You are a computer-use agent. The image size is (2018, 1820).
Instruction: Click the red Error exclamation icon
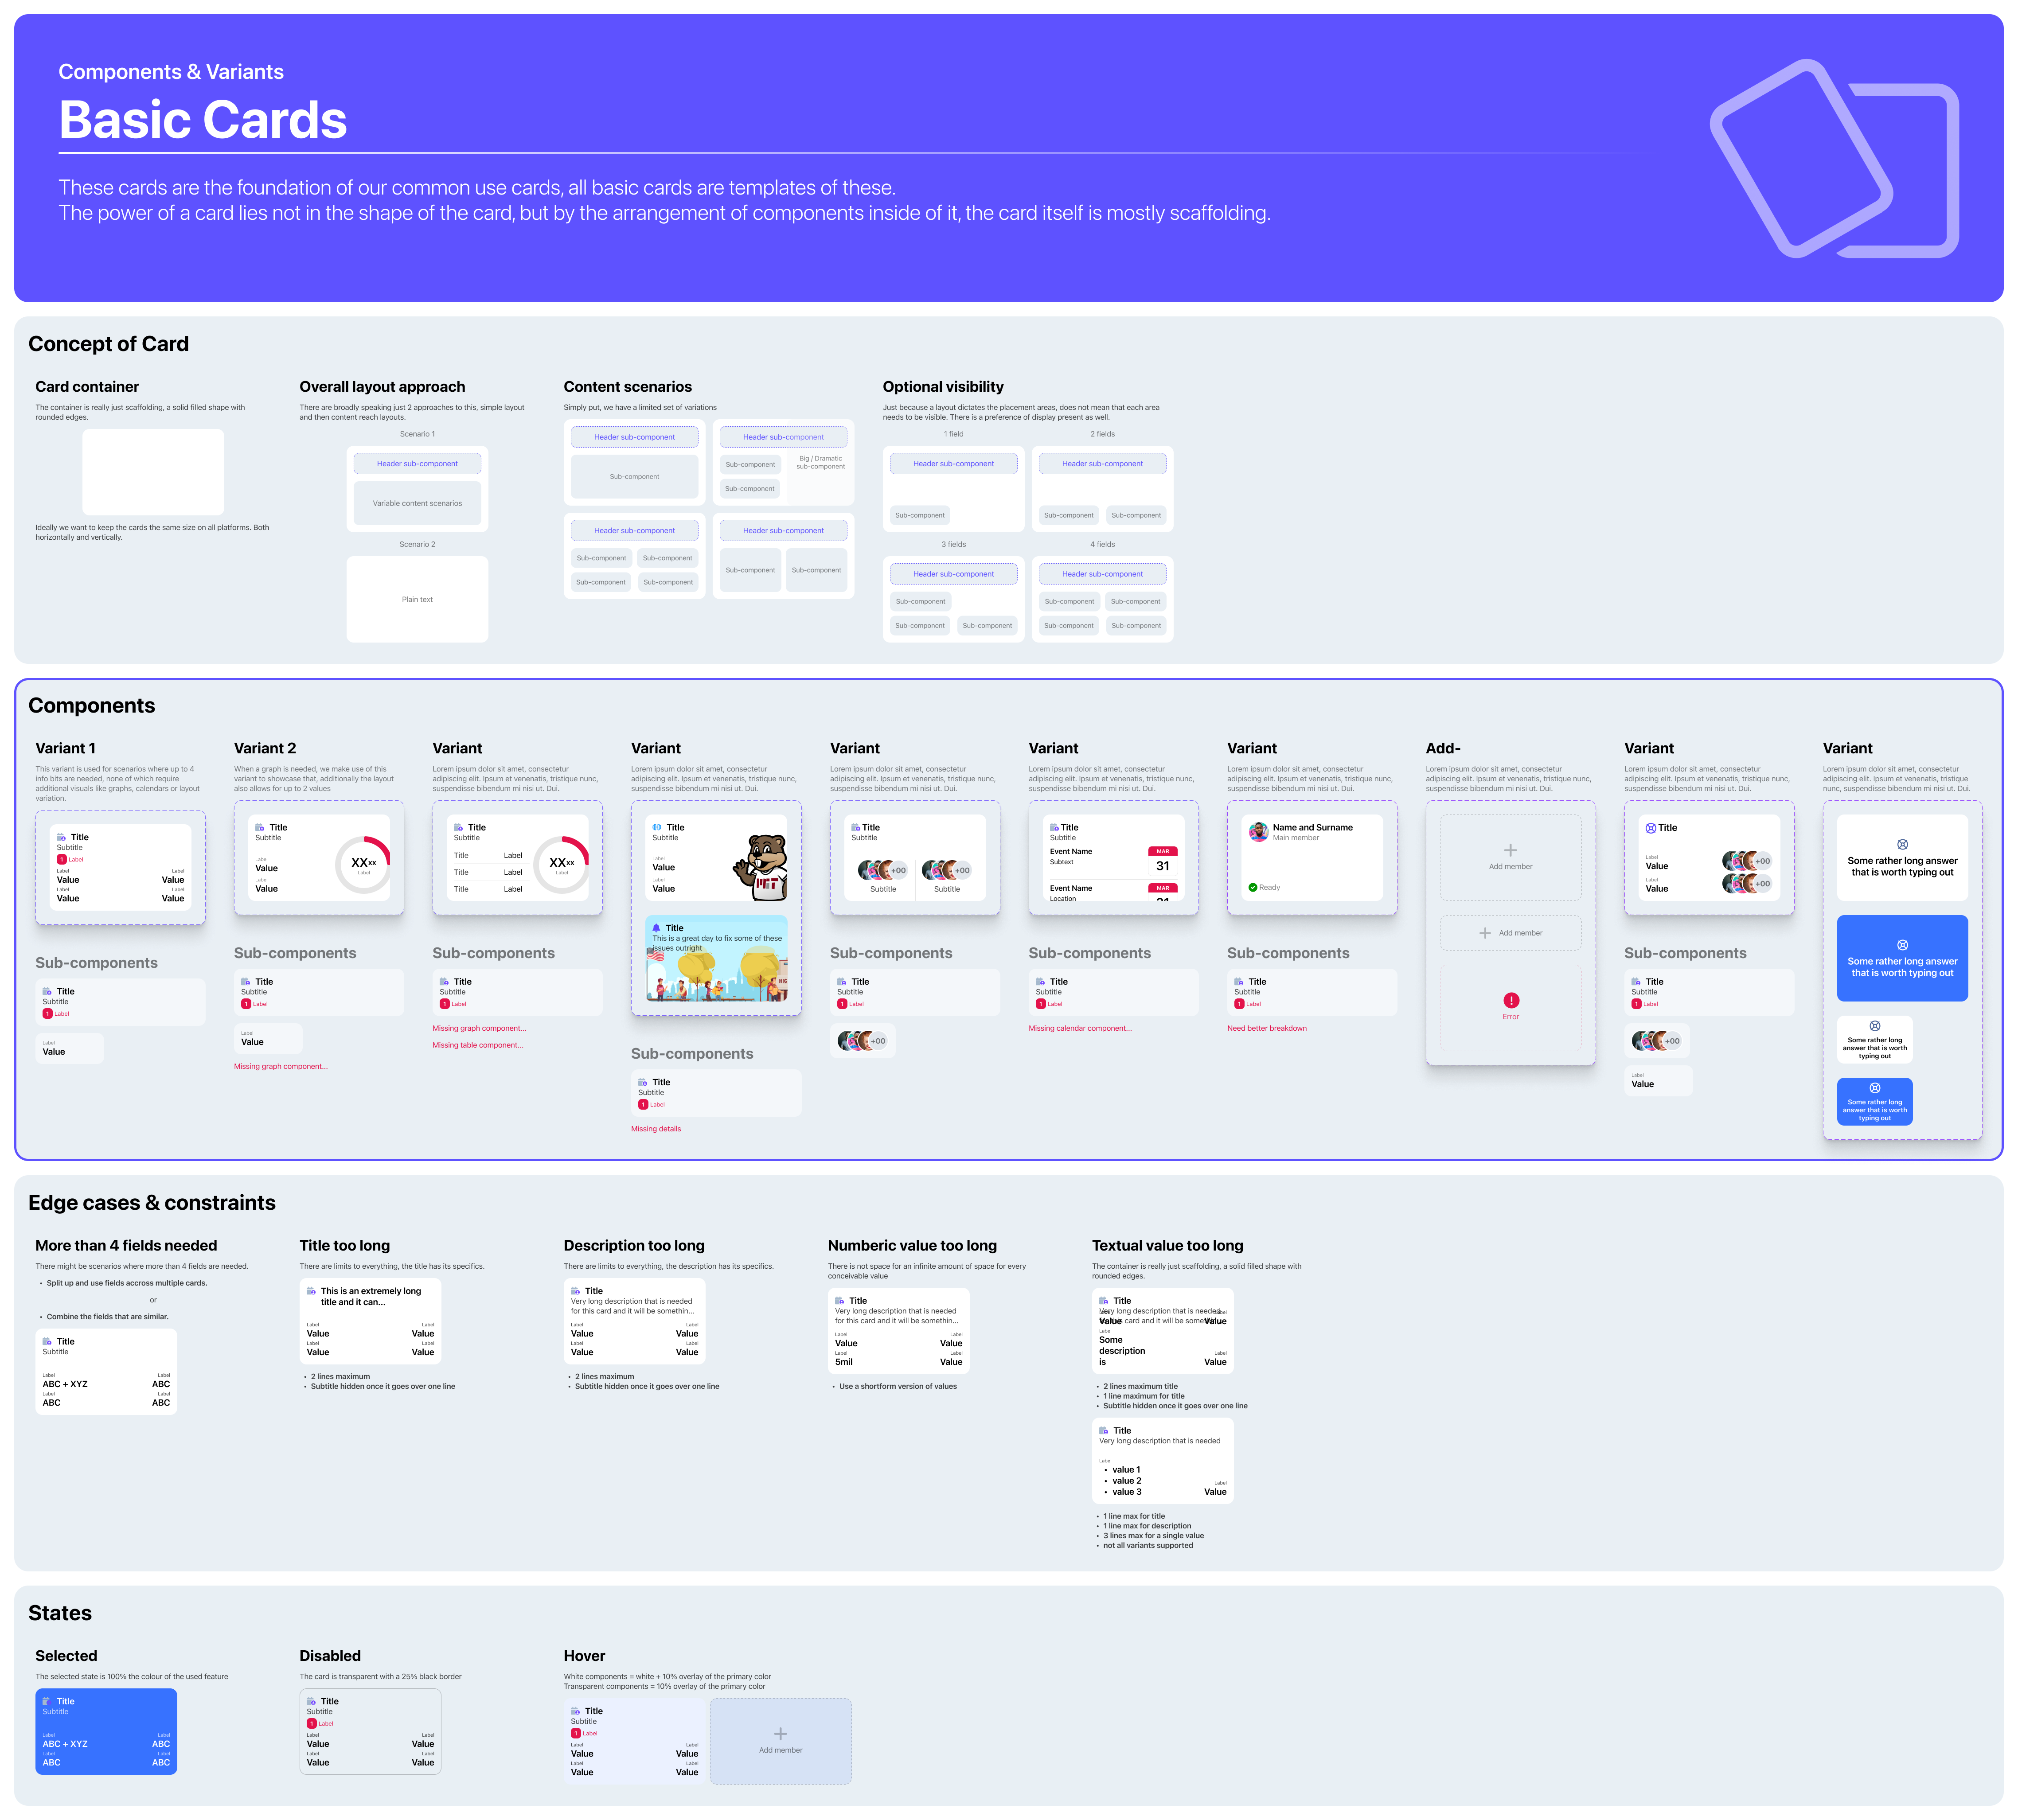[1511, 1000]
